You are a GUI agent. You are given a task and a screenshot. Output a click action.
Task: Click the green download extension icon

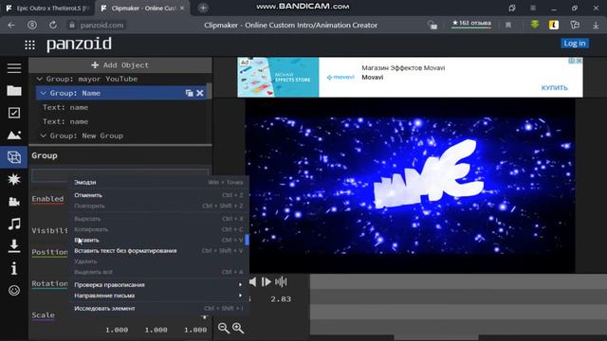click(535, 25)
